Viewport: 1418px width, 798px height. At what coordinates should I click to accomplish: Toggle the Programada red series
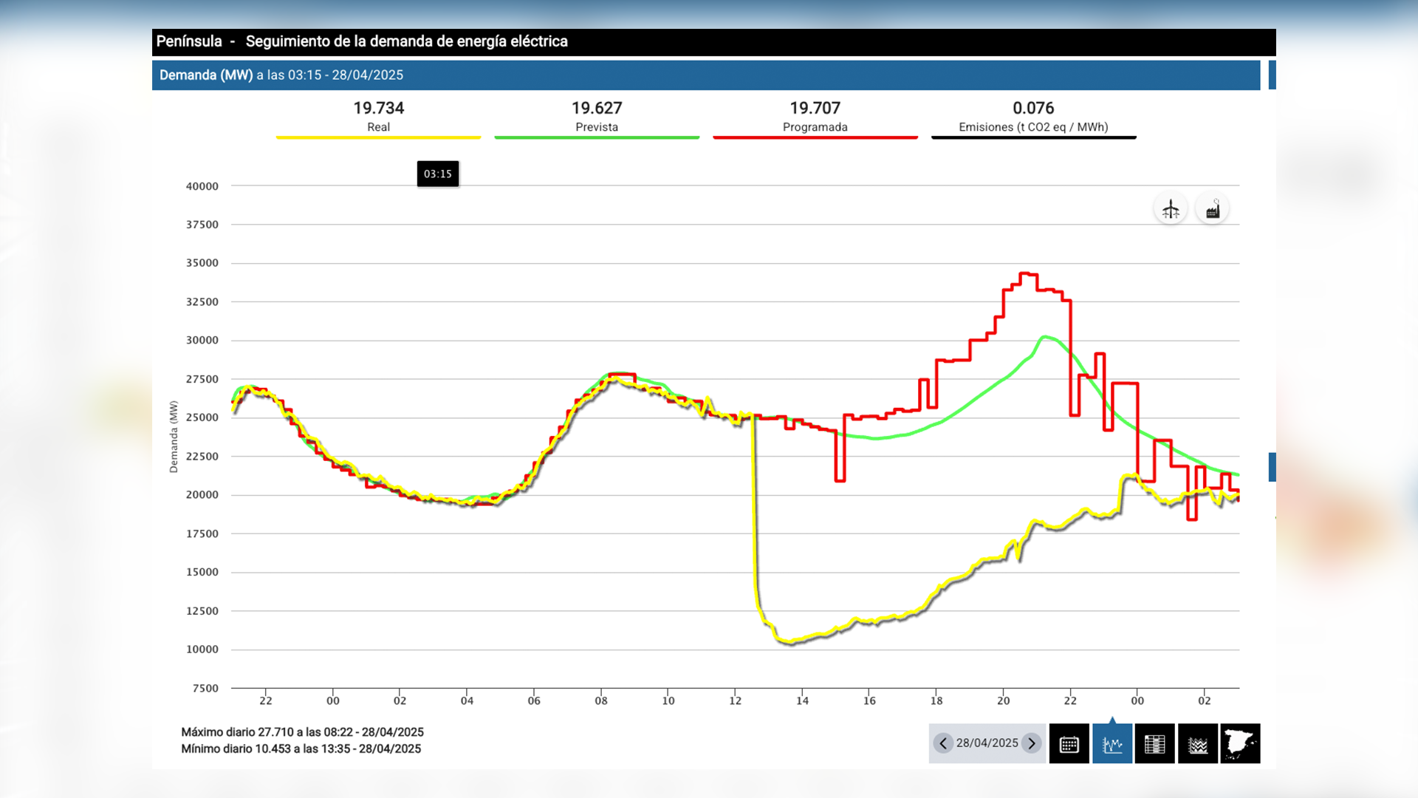click(815, 117)
